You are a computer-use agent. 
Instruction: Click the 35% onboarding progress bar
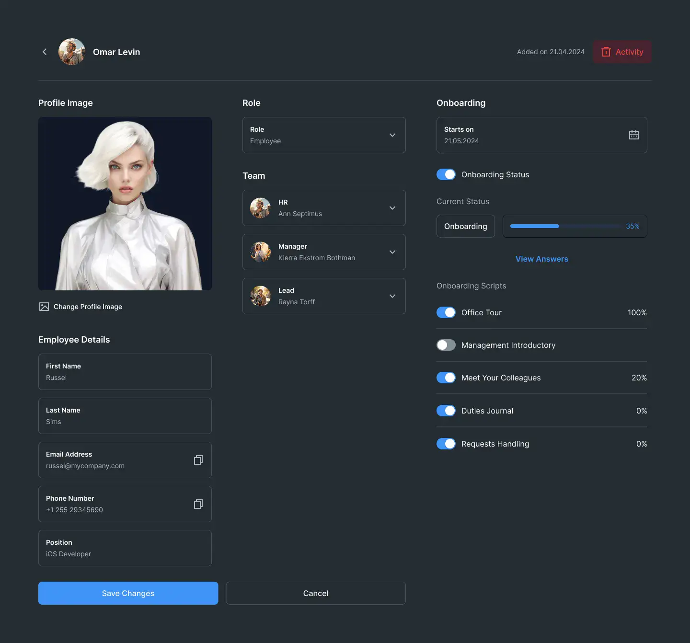tap(575, 226)
